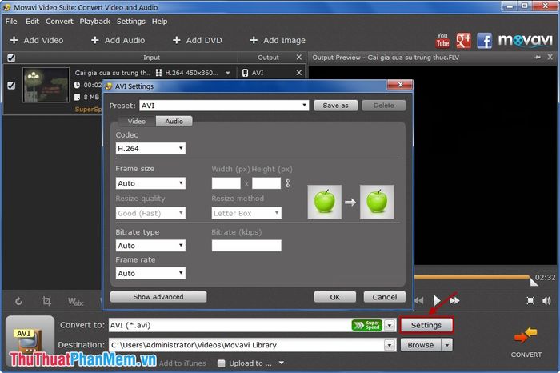Click Cancel in AVI Settings
This screenshot has width=560, height=373.
(385, 297)
